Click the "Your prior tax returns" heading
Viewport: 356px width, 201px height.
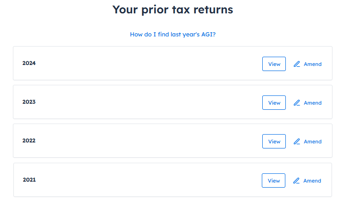click(173, 10)
